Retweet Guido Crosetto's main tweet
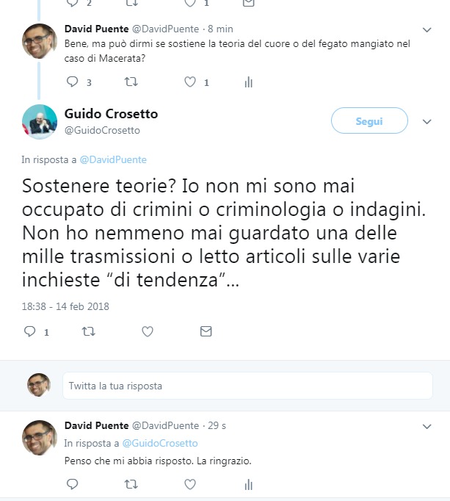This screenshot has height=501, width=450. pyautogui.click(x=89, y=331)
